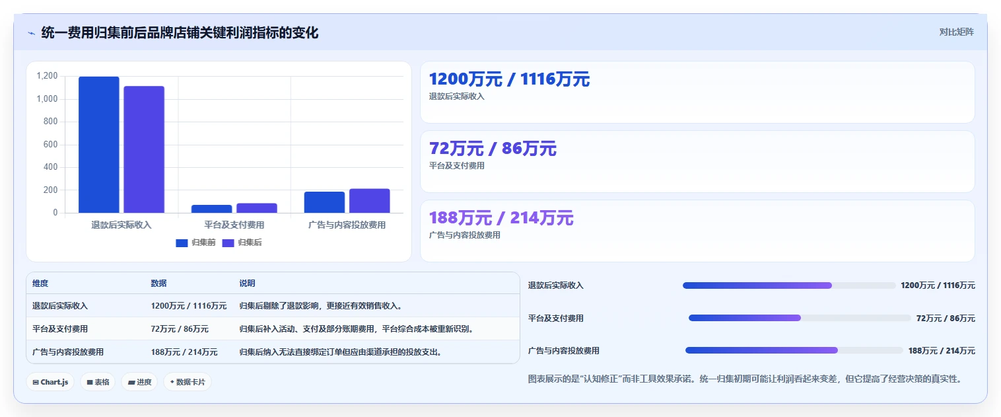
Task: Click the 数据卡片 chip
Action: pos(188,382)
